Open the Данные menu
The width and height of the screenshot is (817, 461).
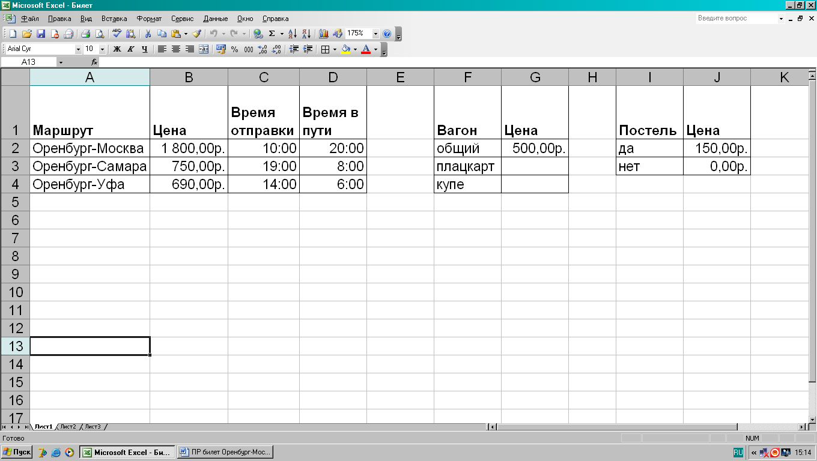point(216,19)
